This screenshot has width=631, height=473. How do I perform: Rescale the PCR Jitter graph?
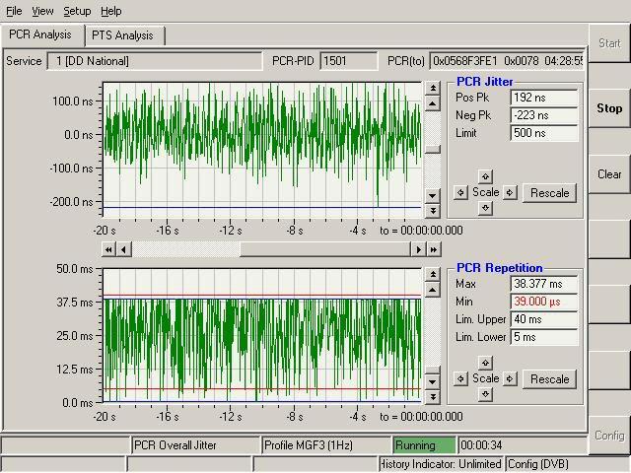pyautogui.click(x=549, y=192)
